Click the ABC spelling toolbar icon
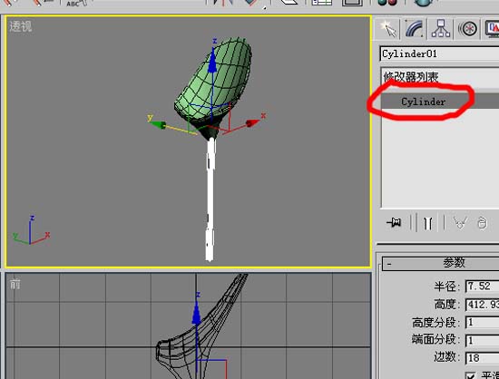499x379 pixels. (x=75, y=4)
